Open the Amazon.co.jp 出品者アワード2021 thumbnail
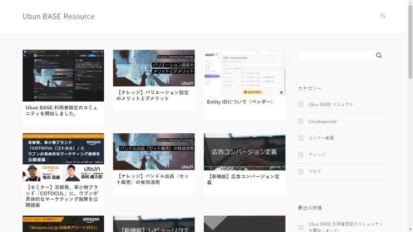Screen dimensions: 413x232 tap(63, 224)
